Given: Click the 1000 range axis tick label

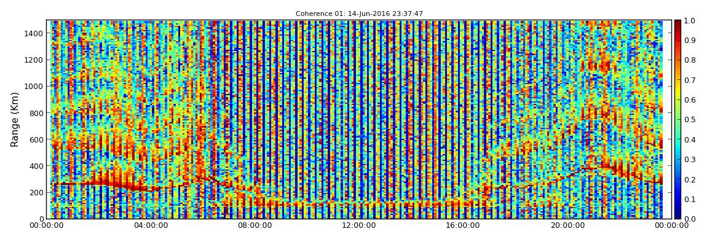Looking at the screenshot, I should (34, 87).
